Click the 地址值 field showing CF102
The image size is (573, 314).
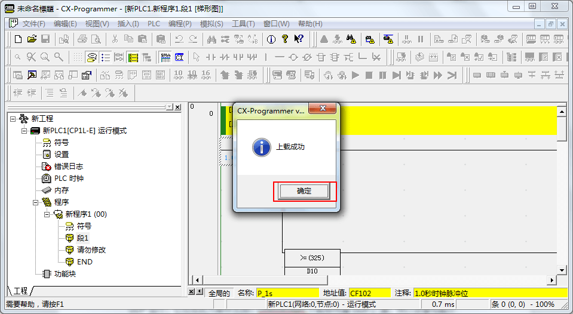370,293
